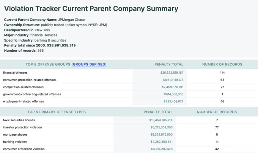Click the 'financial offenses' row label
Image resolution: width=258 pixels, height=153 pixels.
pos(15,73)
